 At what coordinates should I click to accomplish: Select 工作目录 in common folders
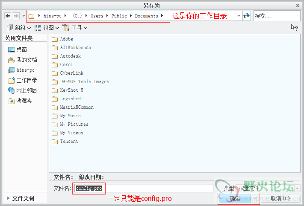[23, 80]
